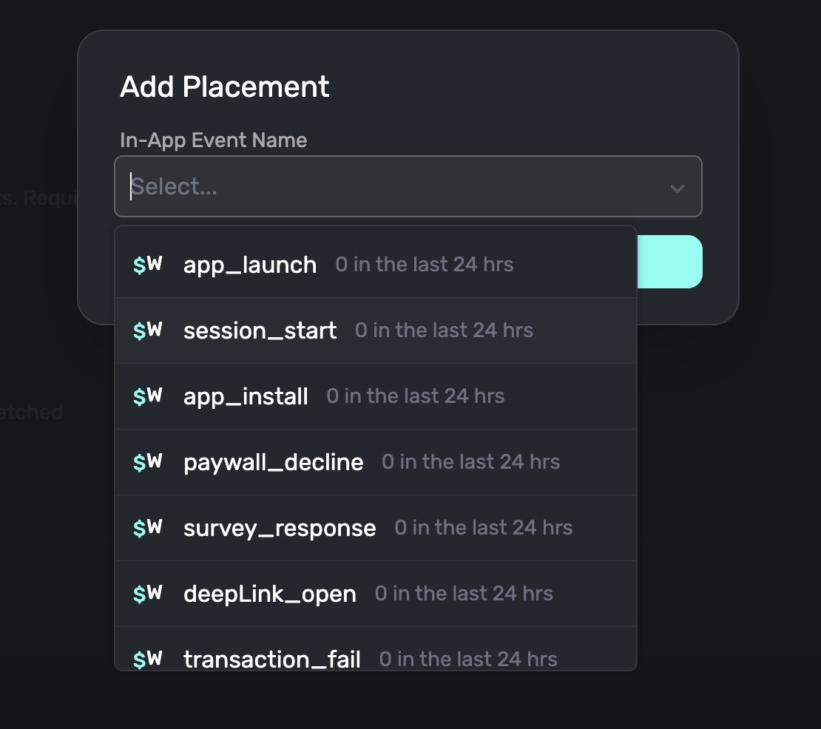The height and width of the screenshot is (729, 821).
Task: Click the teal button behind the dropdown
Action: pos(669,262)
